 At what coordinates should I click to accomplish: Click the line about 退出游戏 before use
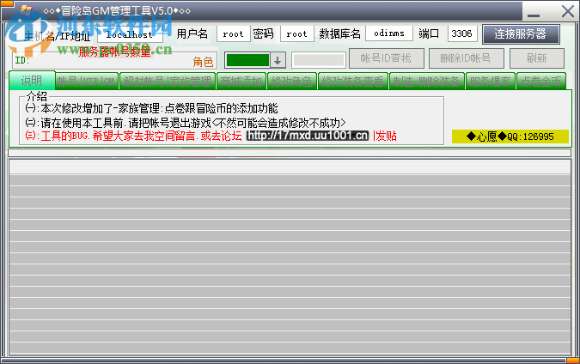186,122
